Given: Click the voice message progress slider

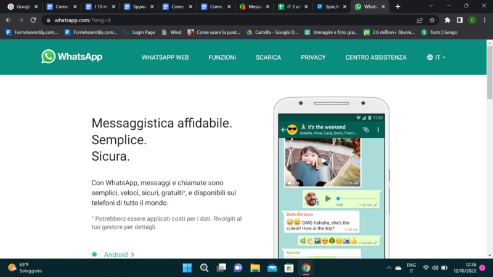Looking at the screenshot, I should click(357, 198).
